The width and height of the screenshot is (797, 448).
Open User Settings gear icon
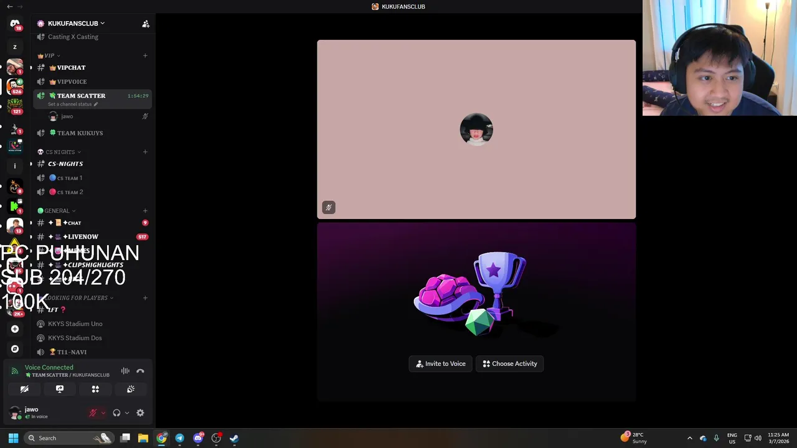coord(140,413)
